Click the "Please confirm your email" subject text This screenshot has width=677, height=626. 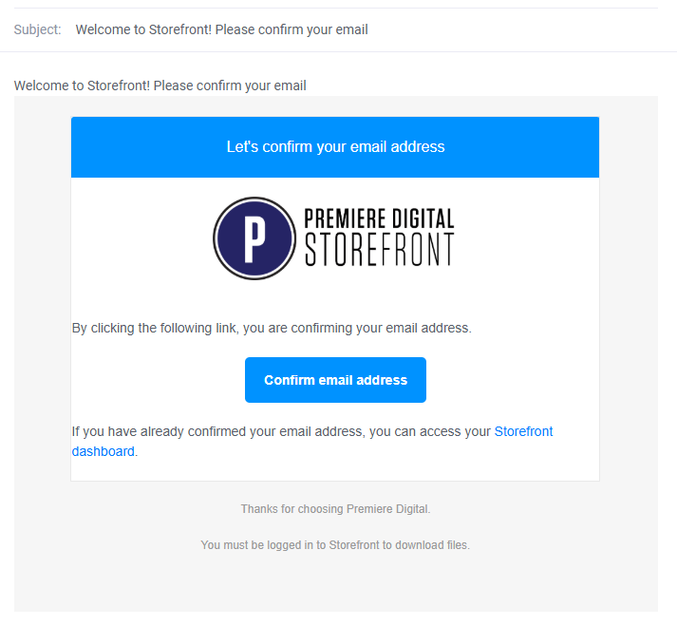291,29
